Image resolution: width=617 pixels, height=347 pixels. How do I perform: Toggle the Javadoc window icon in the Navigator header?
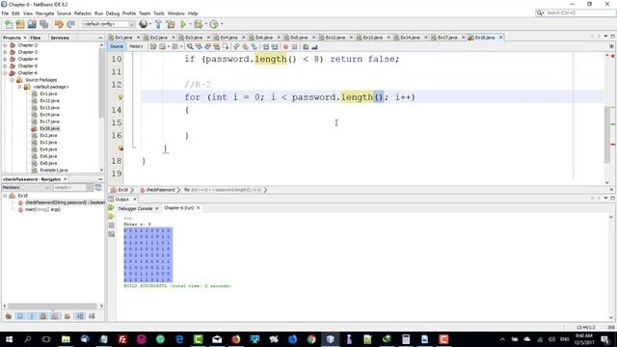98,188
